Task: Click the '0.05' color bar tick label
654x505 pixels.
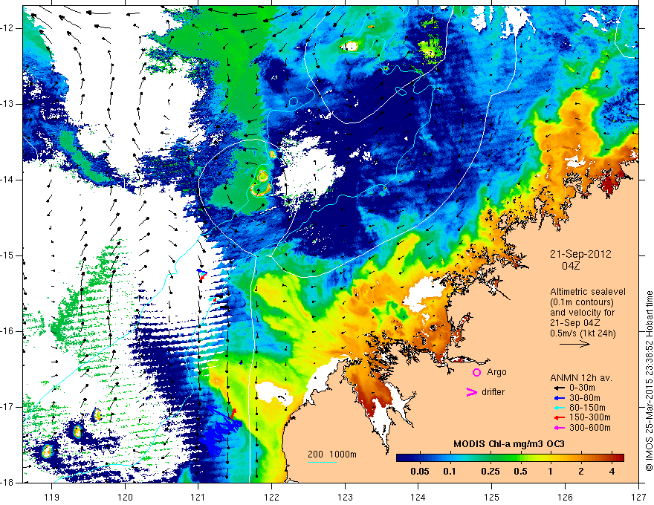Action: pos(420,472)
